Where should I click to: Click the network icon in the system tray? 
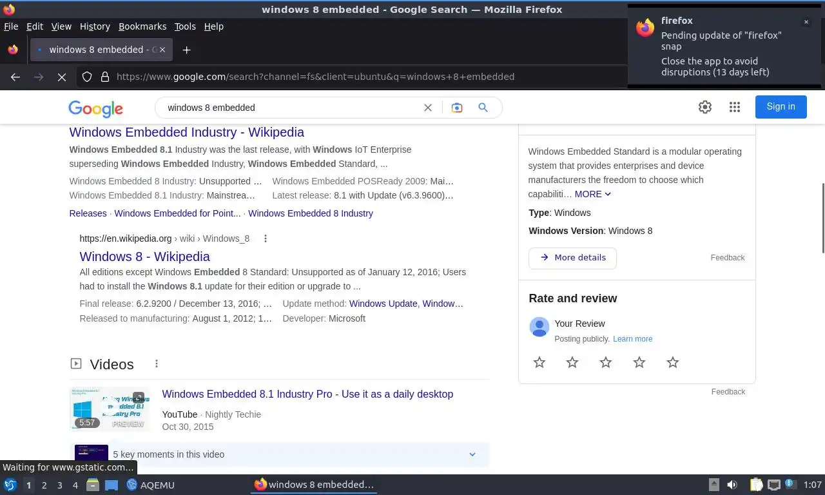(x=774, y=485)
